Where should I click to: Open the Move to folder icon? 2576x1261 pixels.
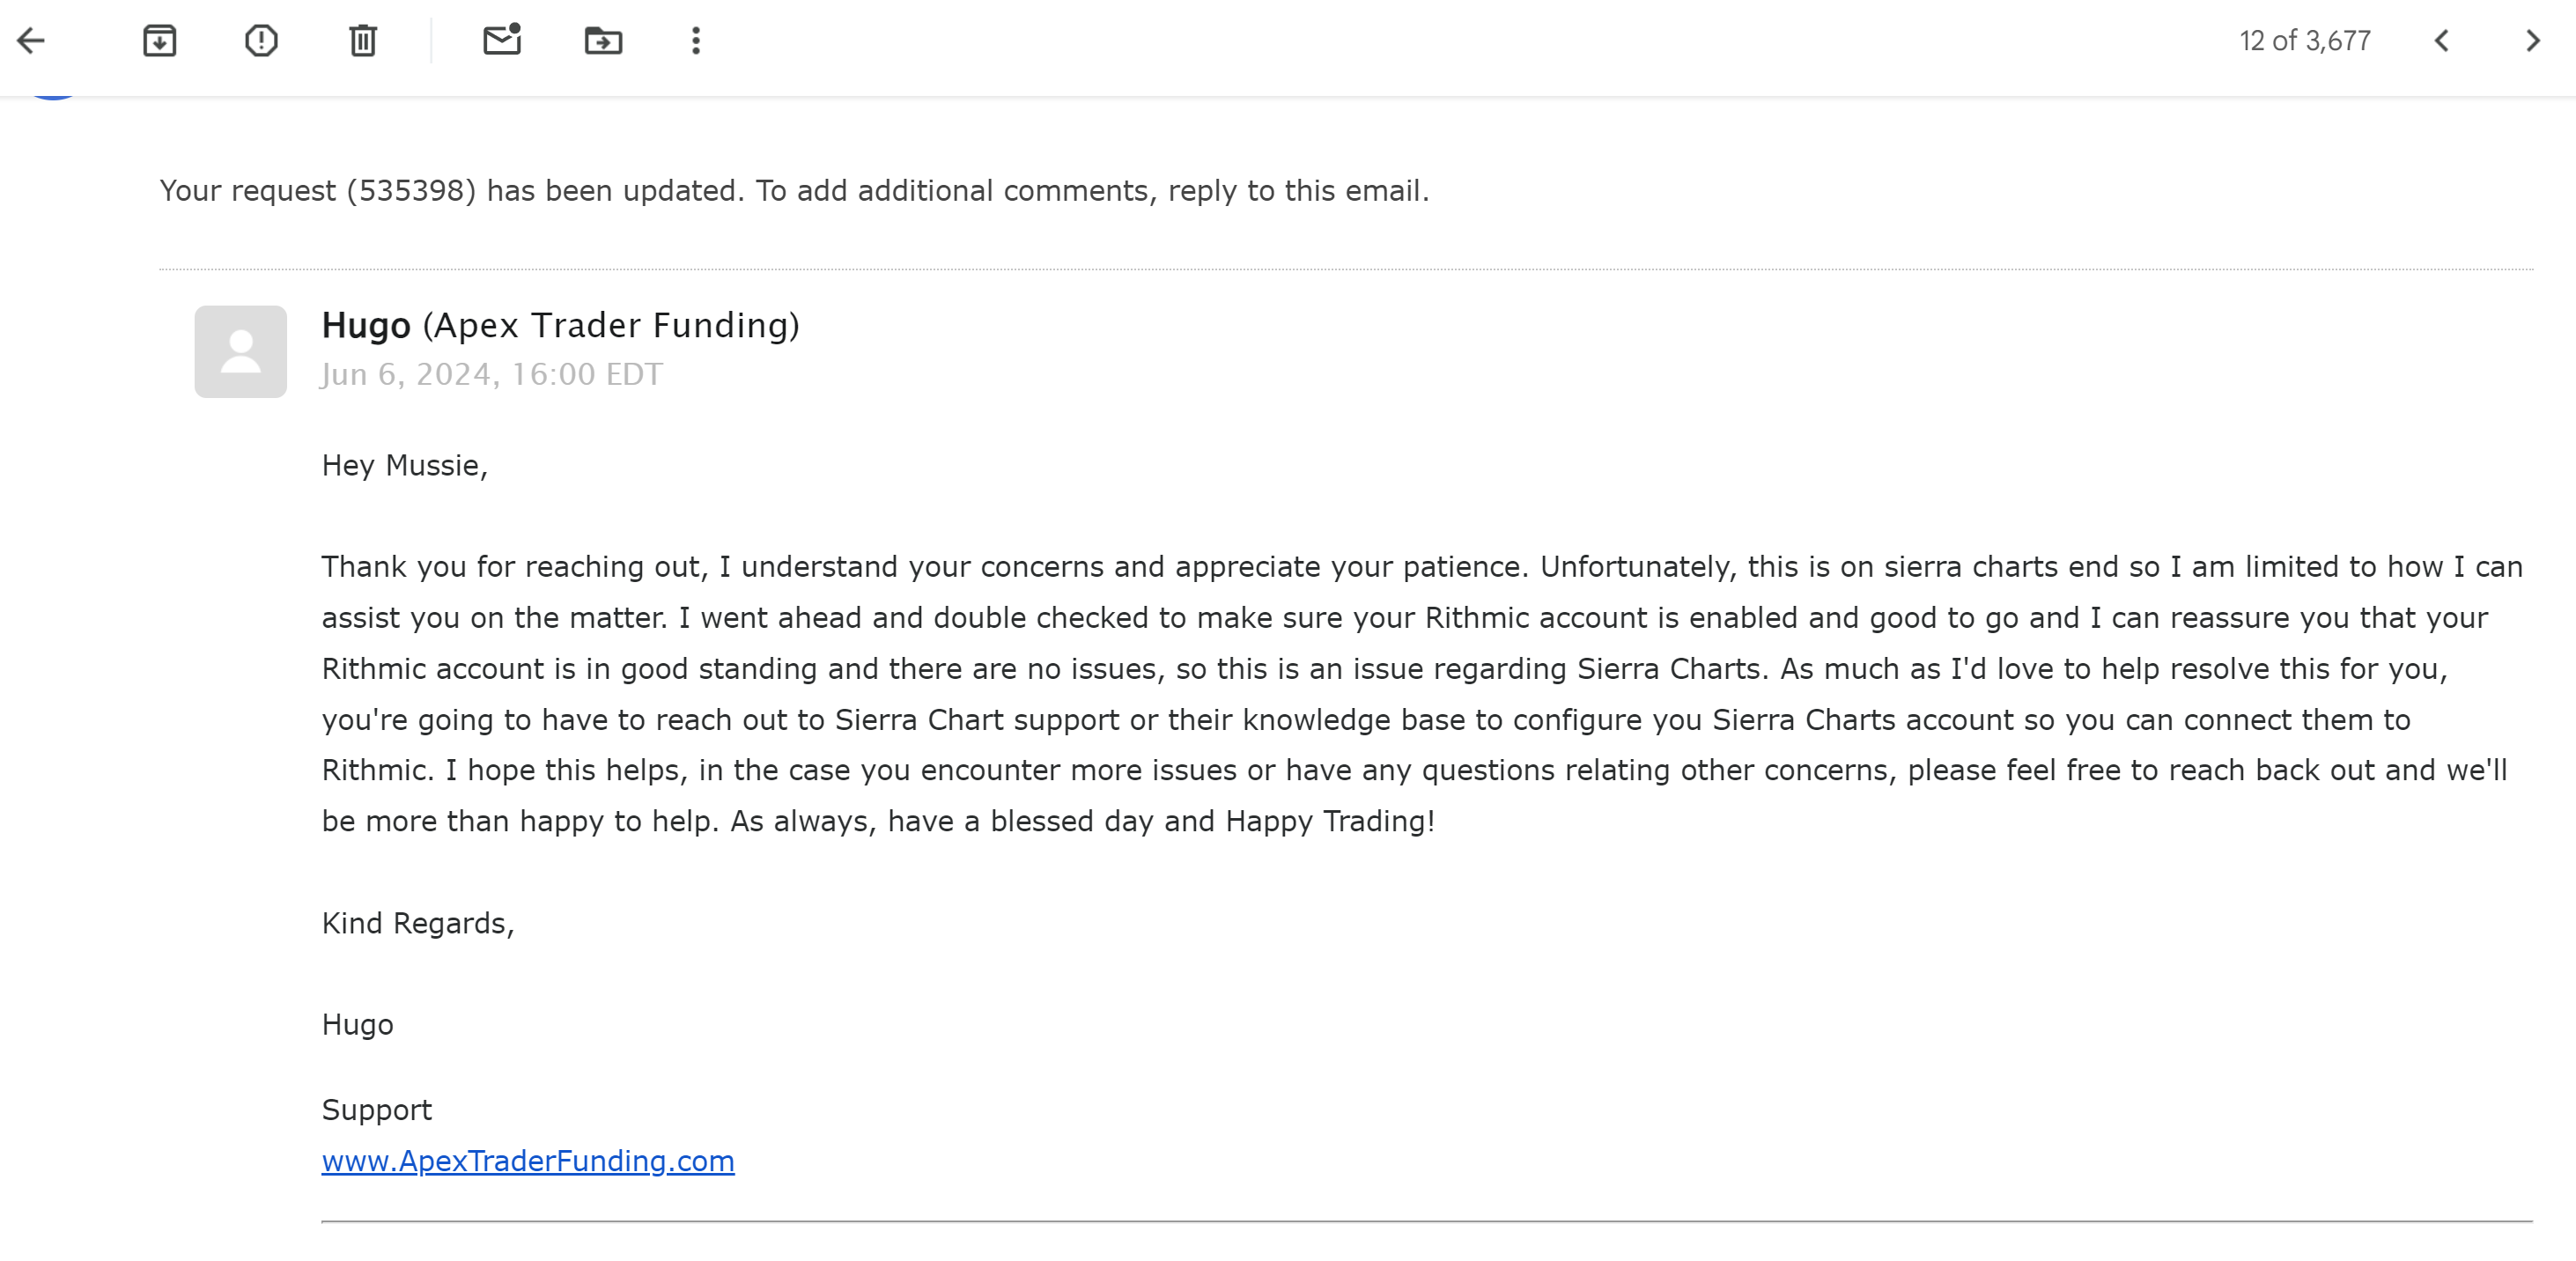(603, 41)
